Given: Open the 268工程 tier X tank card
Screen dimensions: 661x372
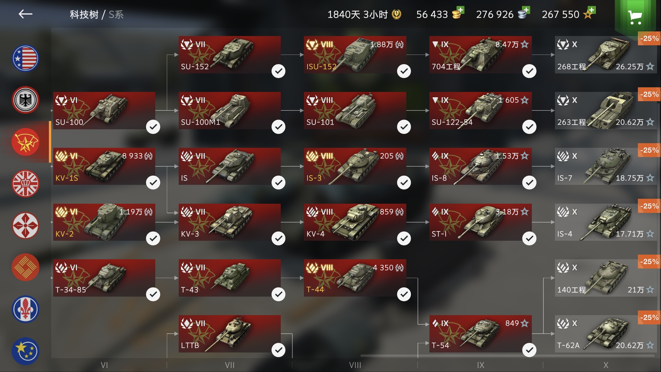Looking at the screenshot, I should (x=606, y=55).
